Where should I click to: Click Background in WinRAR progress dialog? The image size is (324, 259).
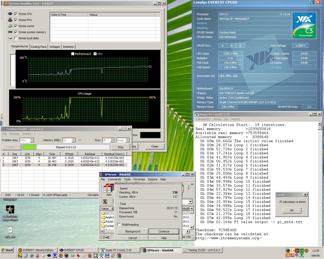click(x=133, y=231)
